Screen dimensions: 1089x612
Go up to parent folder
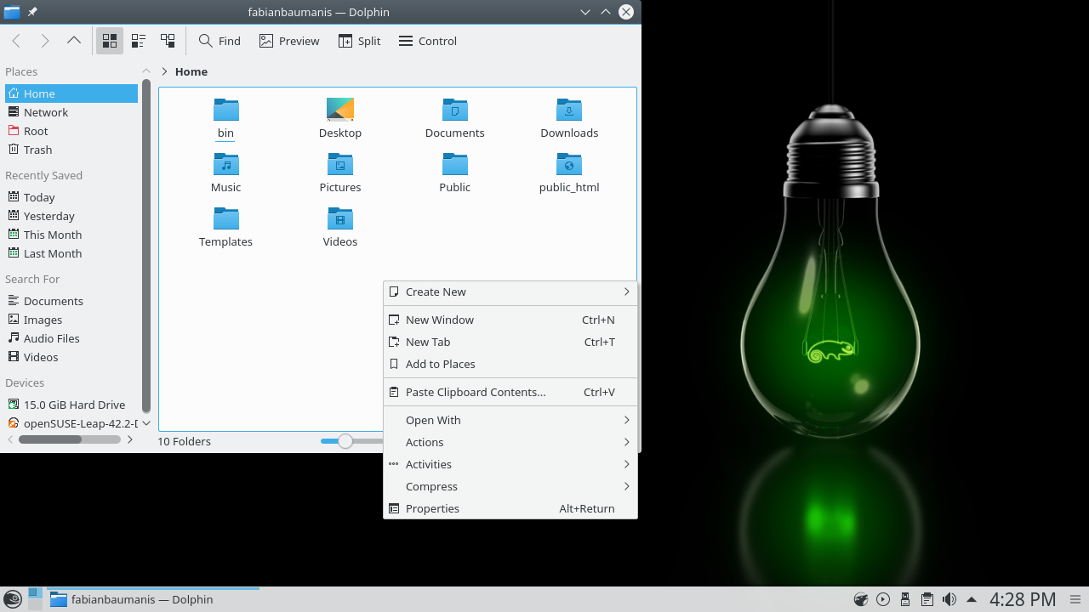tap(74, 41)
